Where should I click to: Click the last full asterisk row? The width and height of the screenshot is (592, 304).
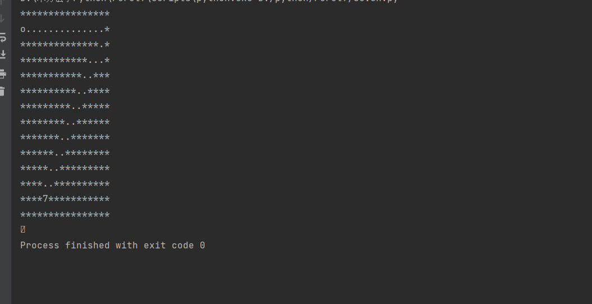tap(65, 215)
